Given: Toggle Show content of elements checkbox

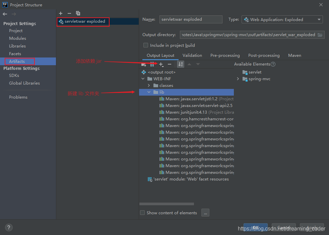Looking at the screenshot, I should [142, 213].
